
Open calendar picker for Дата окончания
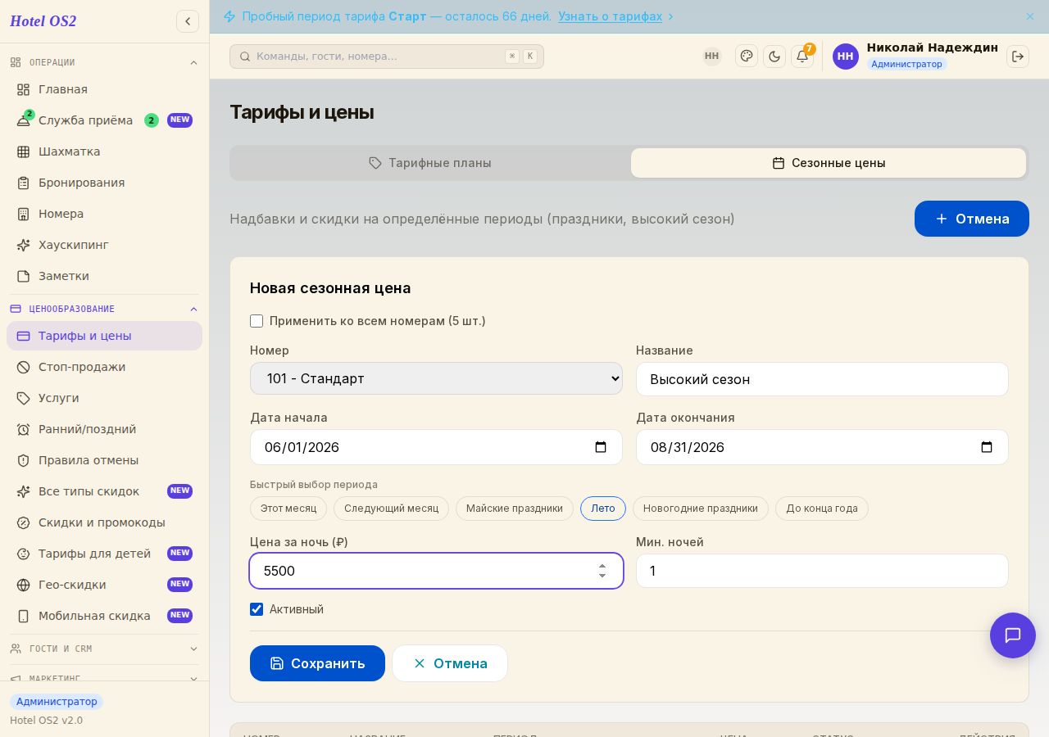tap(987, 447)
